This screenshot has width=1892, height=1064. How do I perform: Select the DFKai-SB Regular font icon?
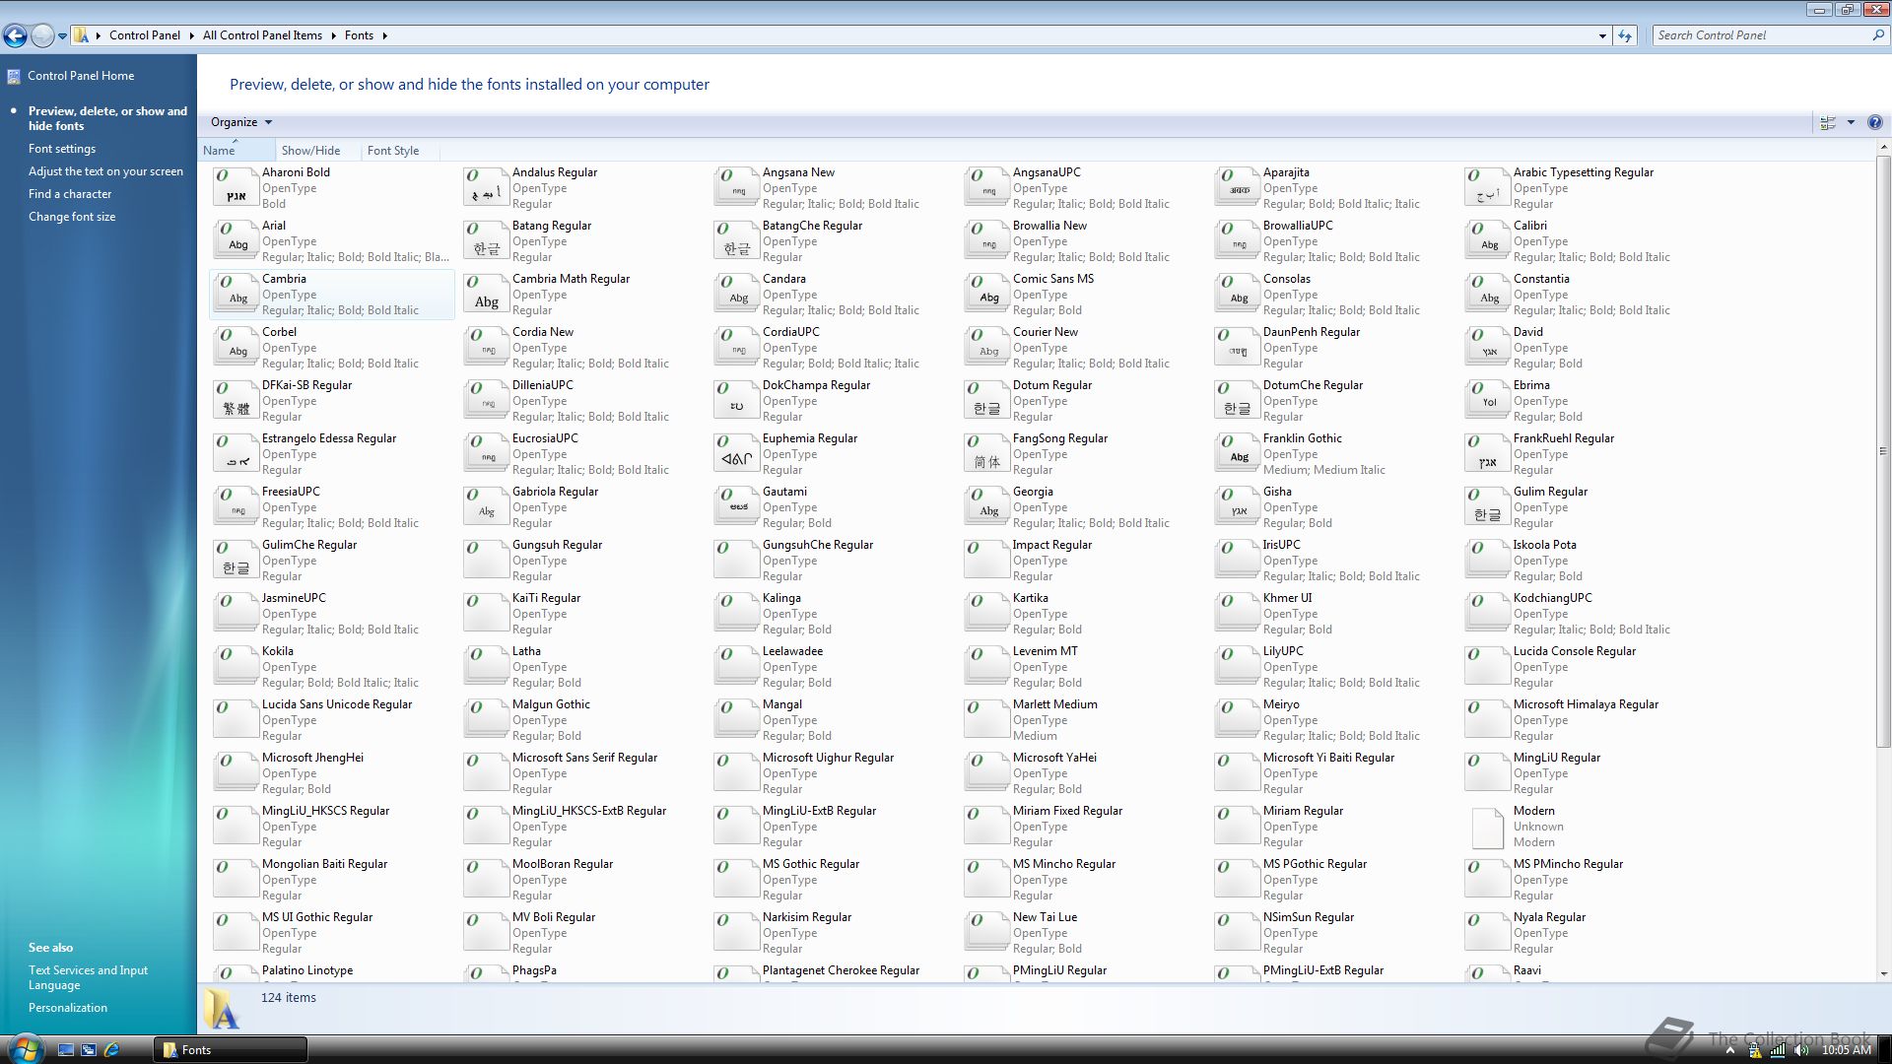pyautogui.click(x=236, y=400)
